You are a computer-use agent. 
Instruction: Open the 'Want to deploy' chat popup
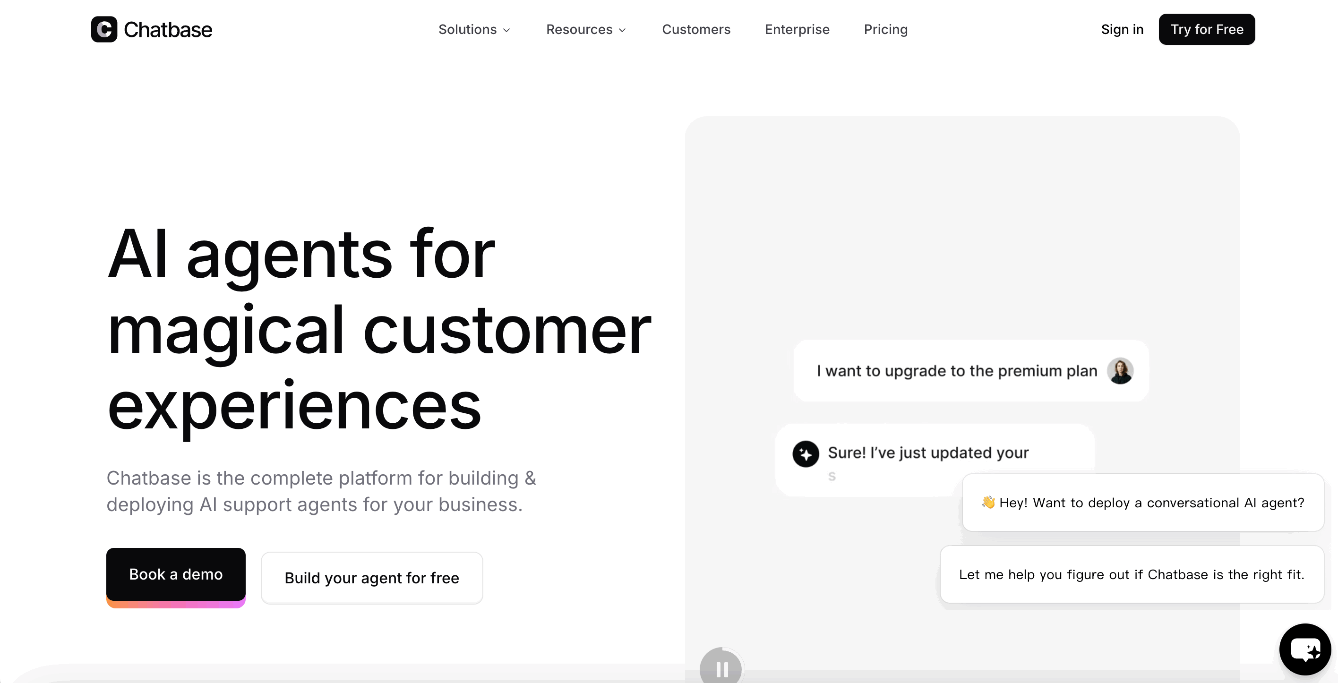point(1143,502)
